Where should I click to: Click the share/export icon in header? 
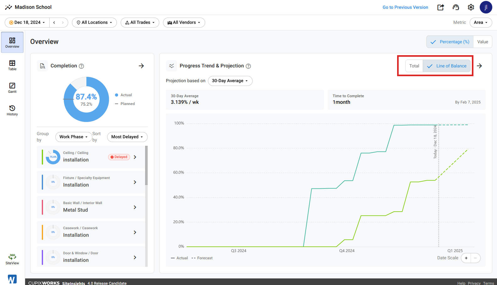[x=441, y=7]
